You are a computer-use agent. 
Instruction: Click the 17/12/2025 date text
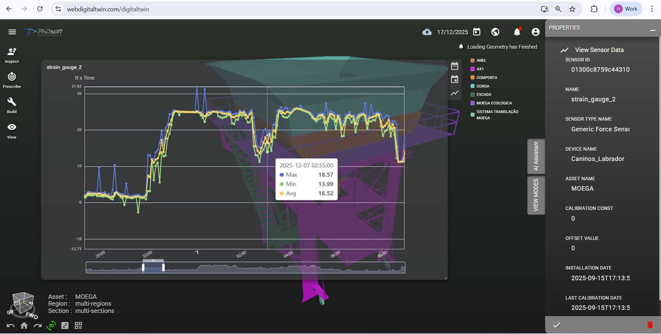coord(452,32)
